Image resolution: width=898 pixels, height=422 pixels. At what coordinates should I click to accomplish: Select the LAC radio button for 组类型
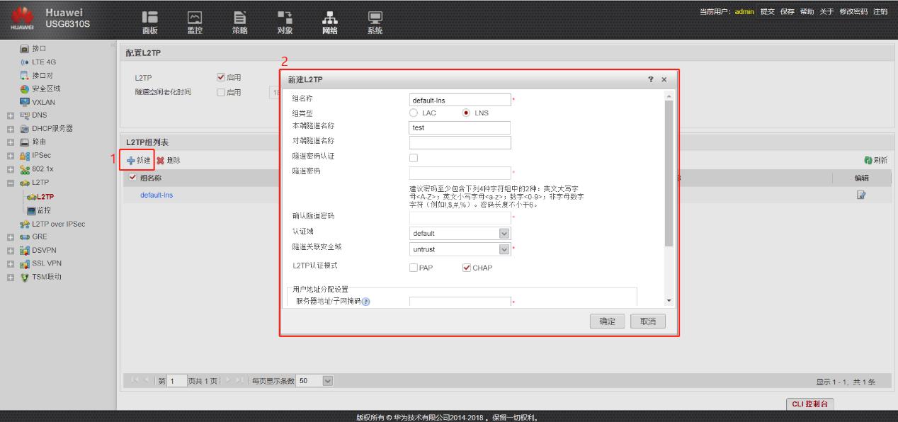(x=415, y=113)
